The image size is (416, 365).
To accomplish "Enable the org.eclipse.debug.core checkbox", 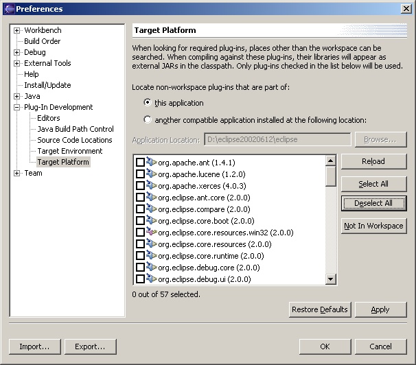I will pyautogui.click(x=141, y=268).
